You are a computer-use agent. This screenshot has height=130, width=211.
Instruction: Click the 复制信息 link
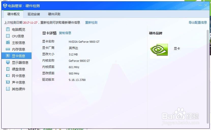point(65,33)
